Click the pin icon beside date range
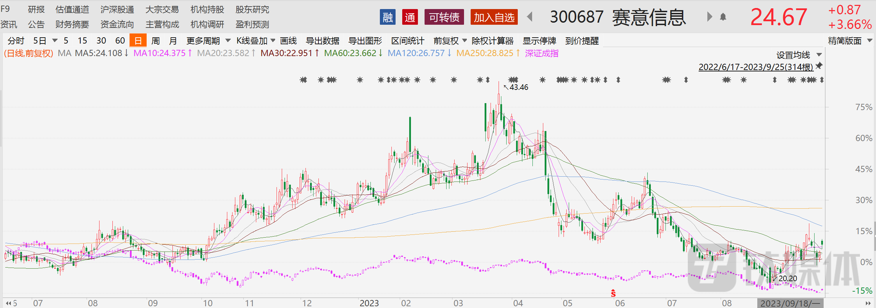The width and height of the screenshot is (876, 308). [819, 66]
